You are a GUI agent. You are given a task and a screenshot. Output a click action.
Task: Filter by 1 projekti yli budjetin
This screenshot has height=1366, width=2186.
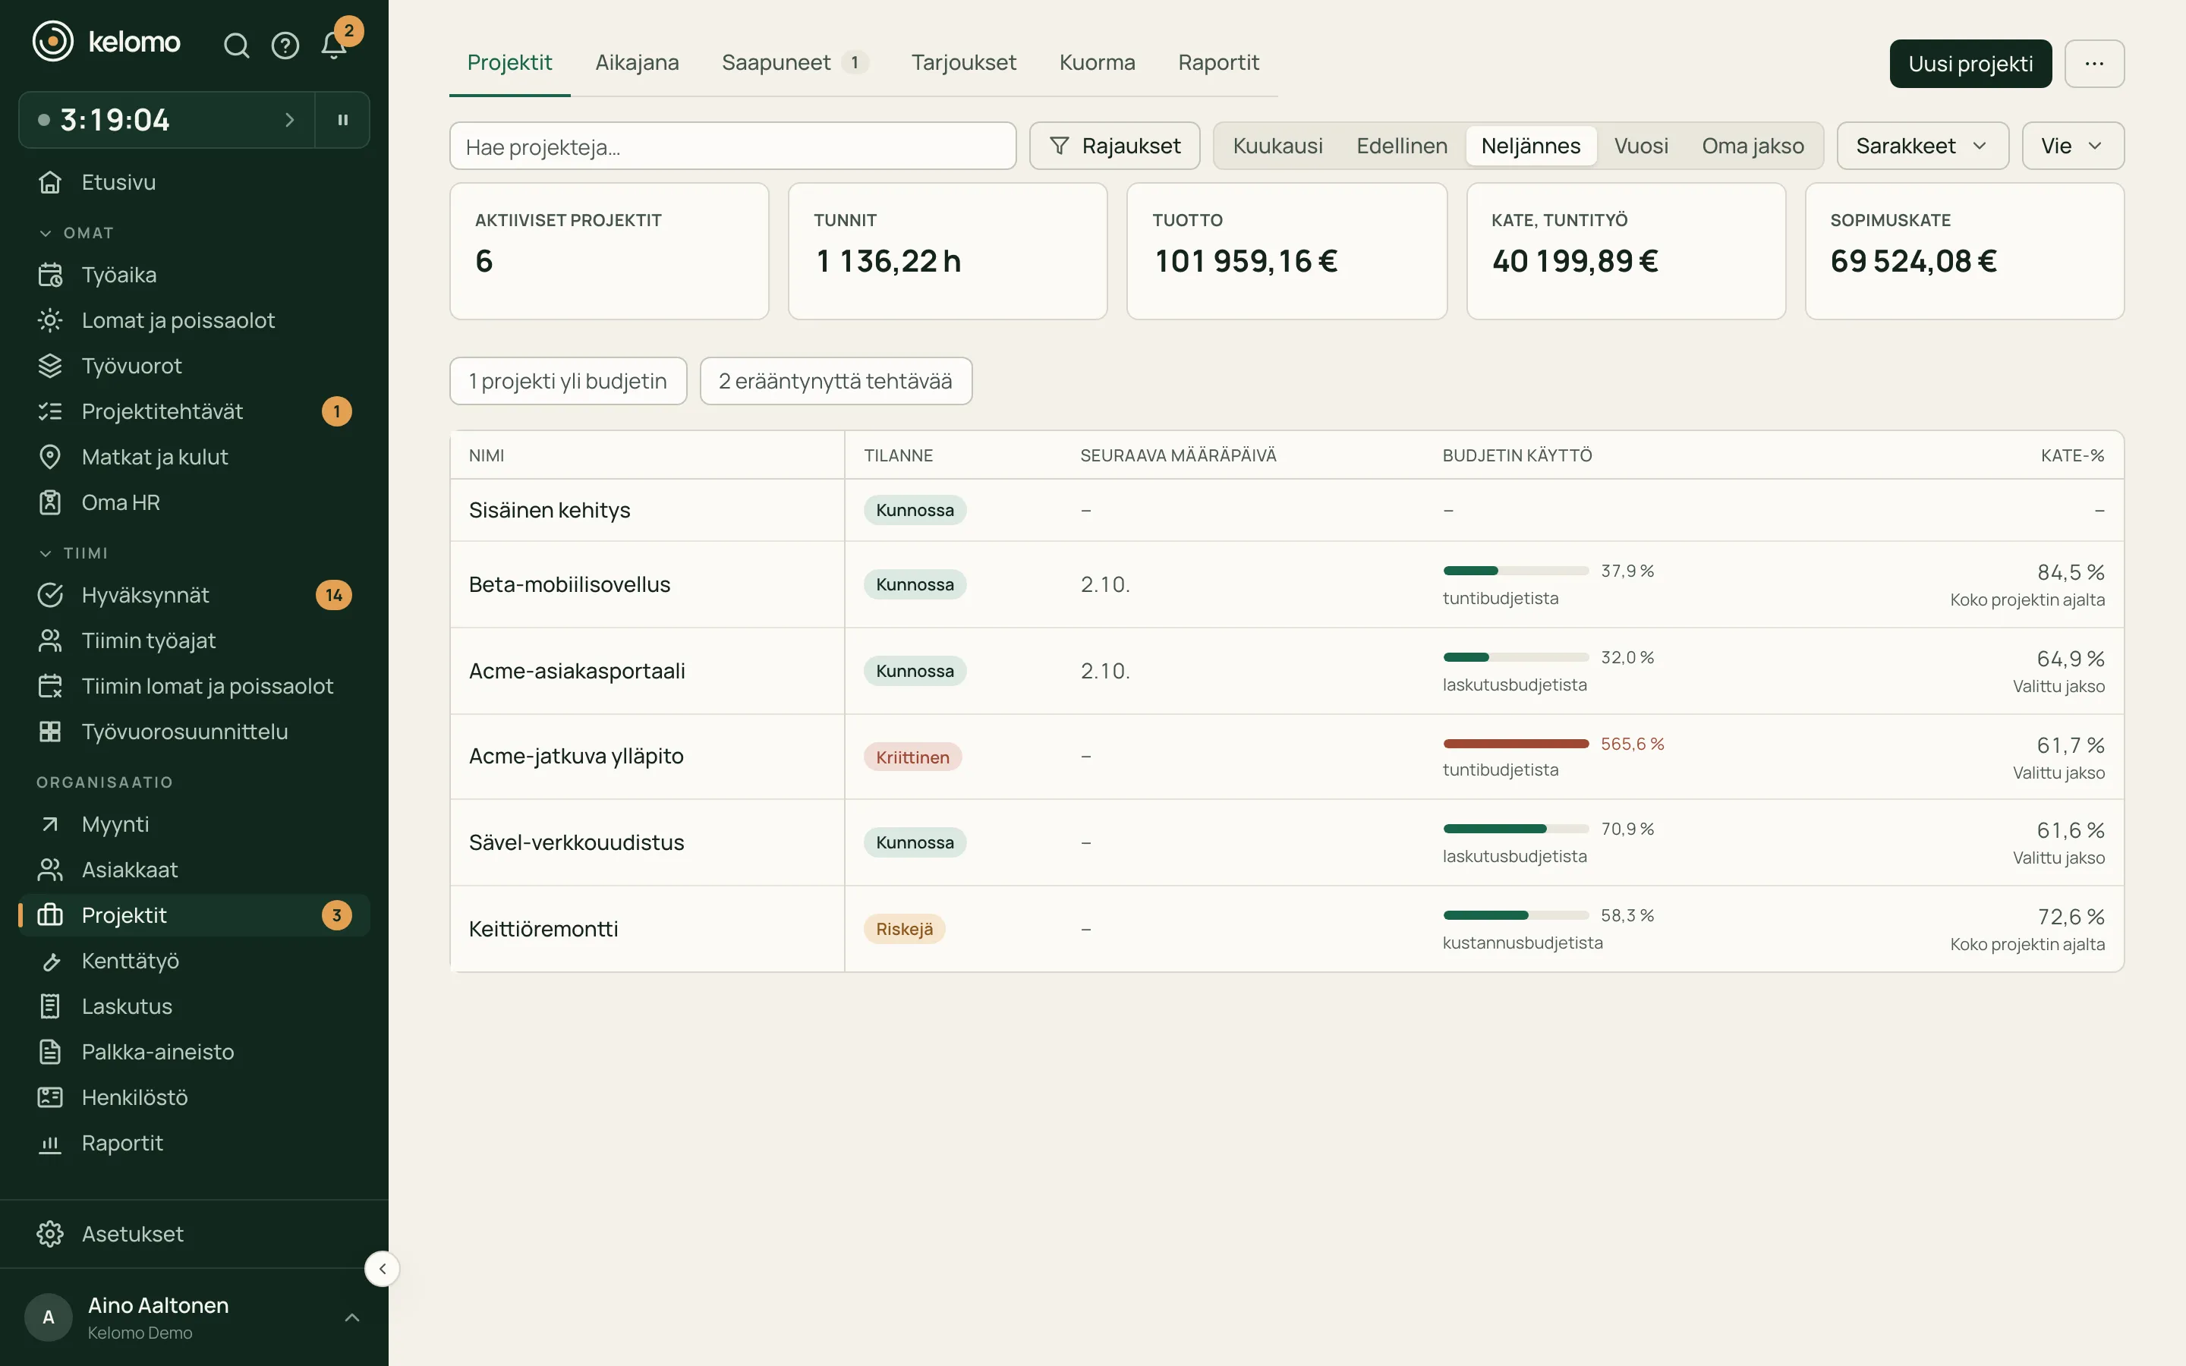tap(569, 381)
